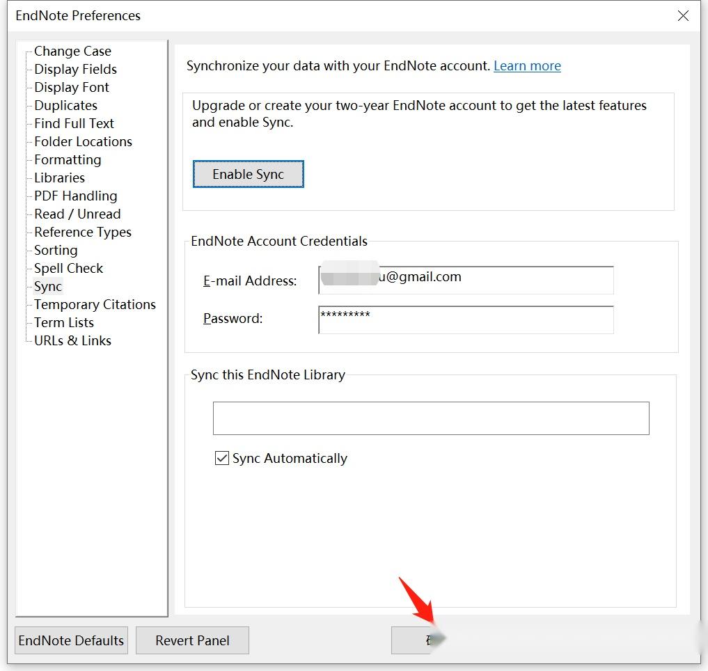
Task: Click the Sync this EndNote Library field
Action: [430, 418]
